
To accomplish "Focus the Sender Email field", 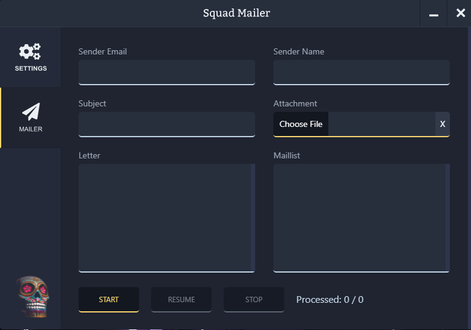I will 166,72.
